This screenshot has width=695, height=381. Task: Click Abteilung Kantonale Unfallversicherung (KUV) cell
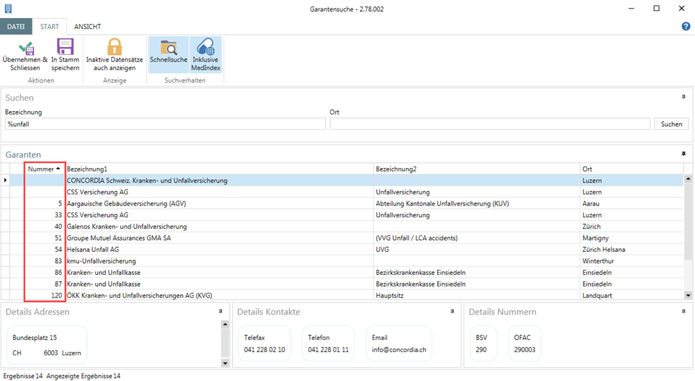477,203
